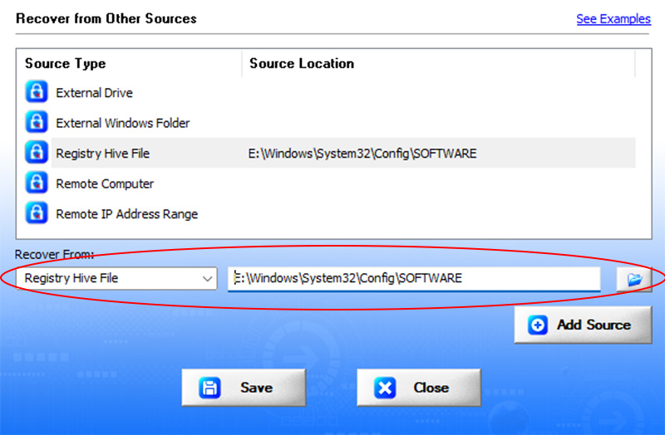Click the lock icon beside Registry Hive File

tap(37, 152)
